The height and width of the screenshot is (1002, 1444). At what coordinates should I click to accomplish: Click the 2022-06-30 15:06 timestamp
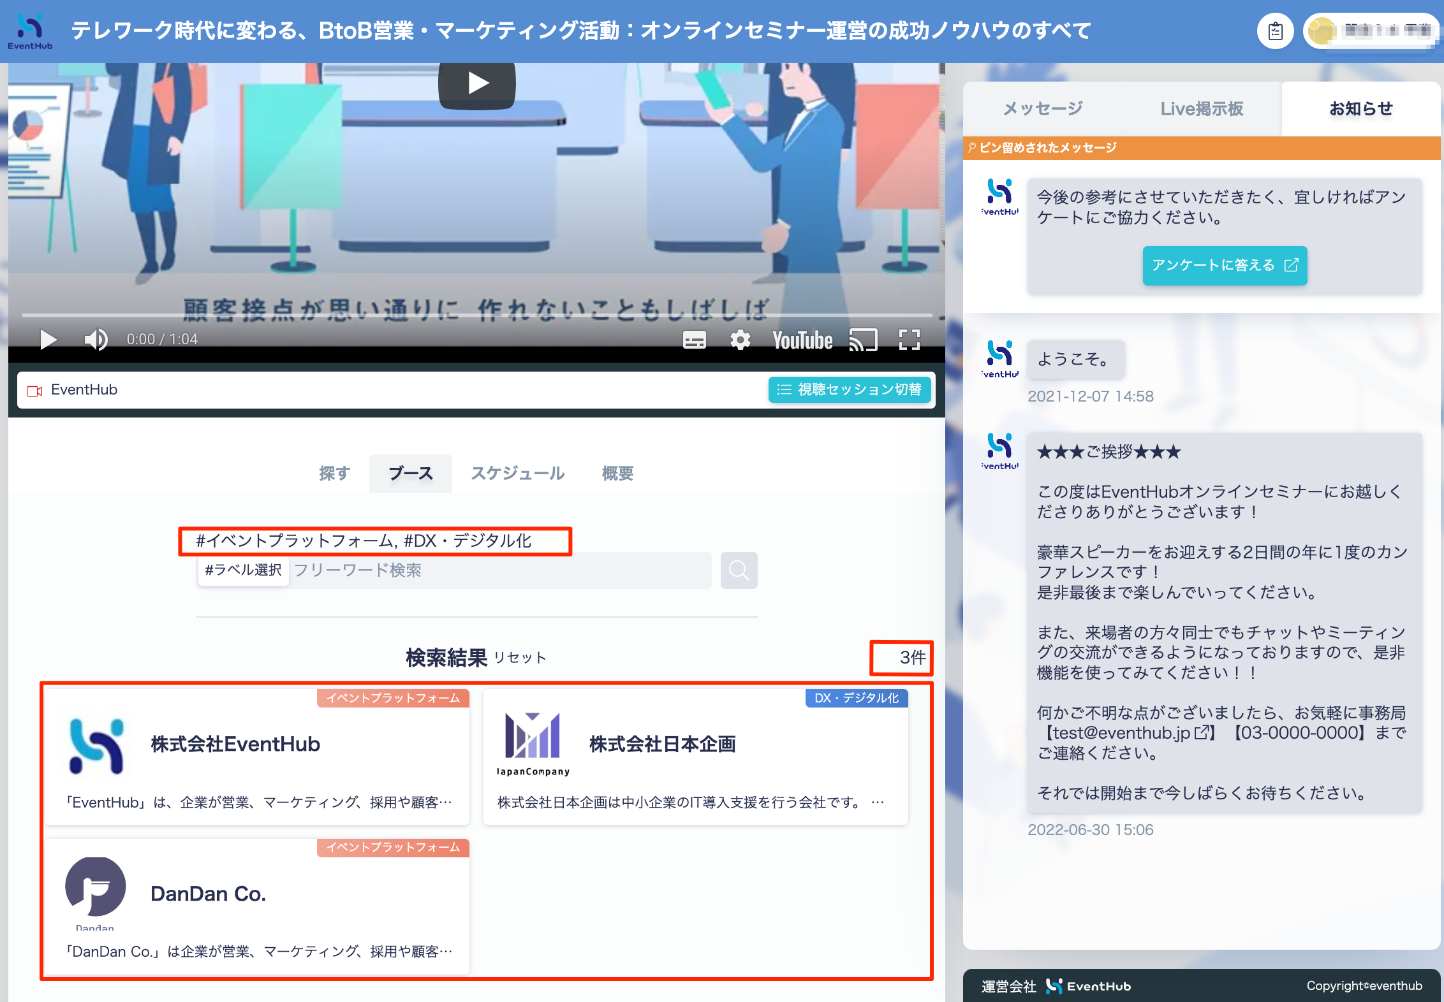(x=1090, y=830)
